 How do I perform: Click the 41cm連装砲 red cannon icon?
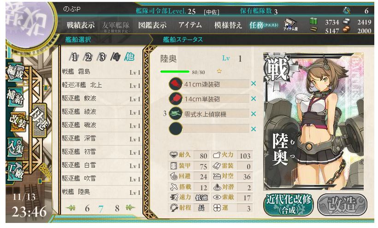[x=176, y=84]
